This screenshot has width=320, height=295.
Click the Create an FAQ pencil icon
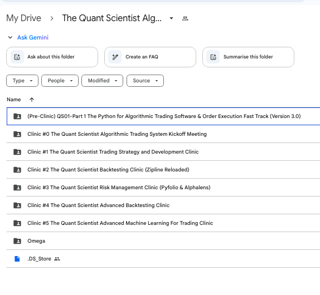115,57
